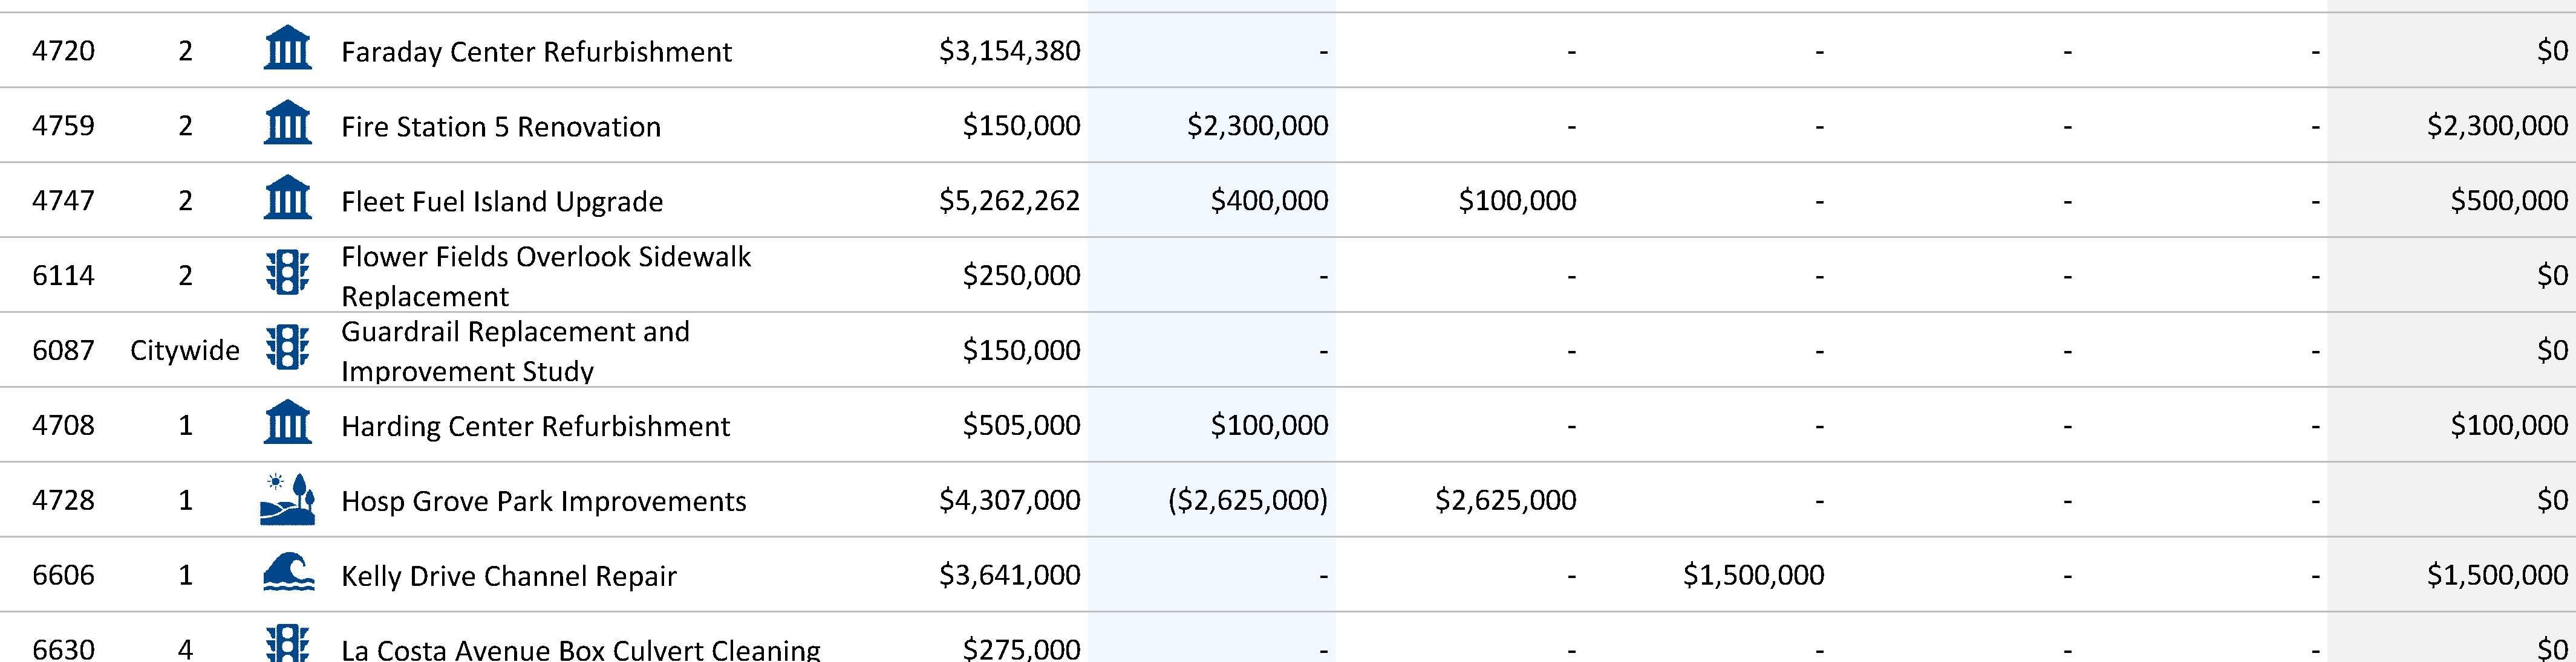Viewport: 2576px width, 662px height.
Task: Click project ID 6606
Action: [63, 575]
